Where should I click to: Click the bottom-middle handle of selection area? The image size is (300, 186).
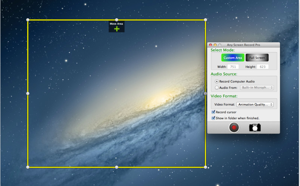[x=116, y=167]
